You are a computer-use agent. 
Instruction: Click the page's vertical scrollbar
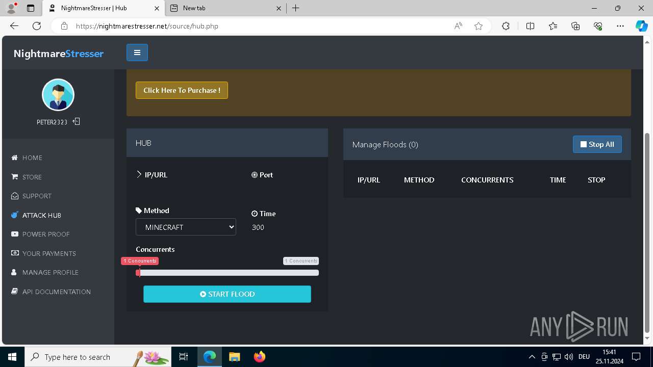tap(647, 232)
